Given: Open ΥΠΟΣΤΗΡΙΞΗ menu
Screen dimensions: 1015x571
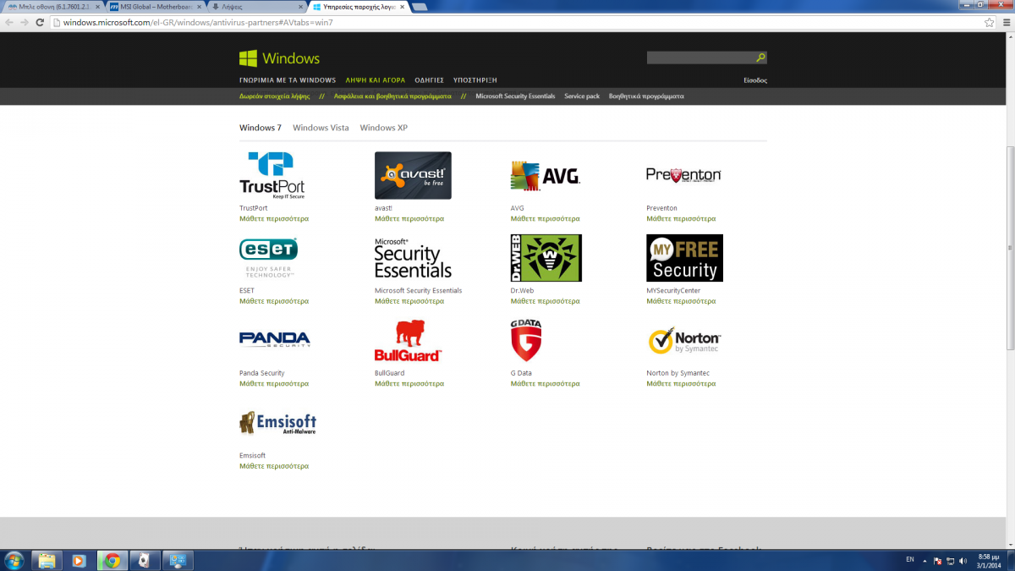Looking at the screenshot, I should coord(474,80).
